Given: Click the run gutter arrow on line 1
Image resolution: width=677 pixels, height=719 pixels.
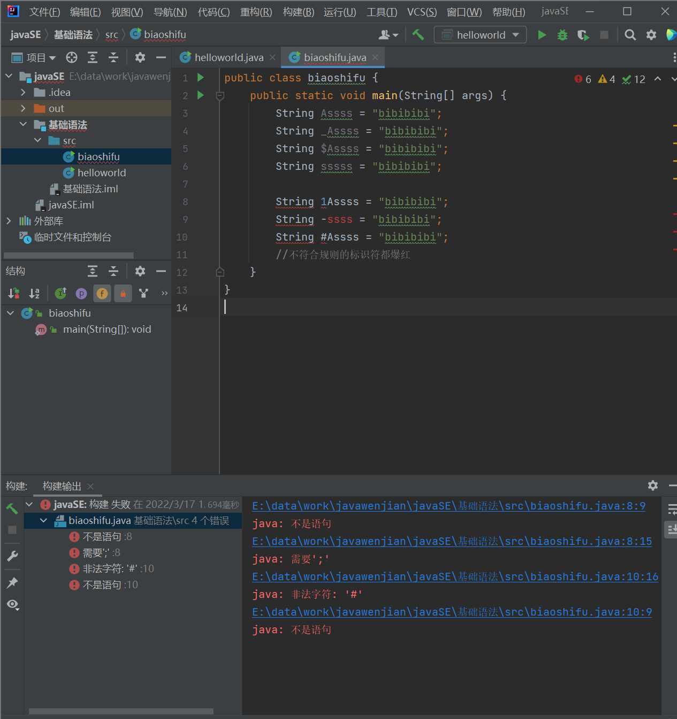Looking at the screenshot, I should point(200,78).
